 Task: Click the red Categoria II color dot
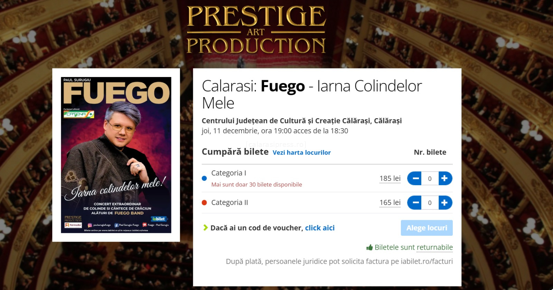click(x=204, y=203)
